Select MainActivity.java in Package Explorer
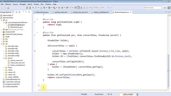Viewport: 171px width, 96px height. [17, 27]
